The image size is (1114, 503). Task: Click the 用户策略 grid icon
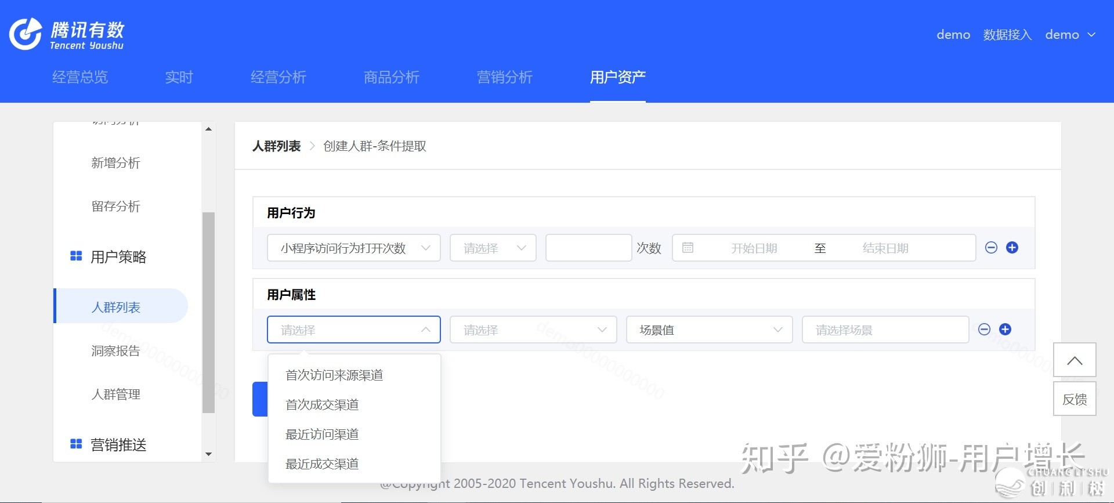pos(76,256)
